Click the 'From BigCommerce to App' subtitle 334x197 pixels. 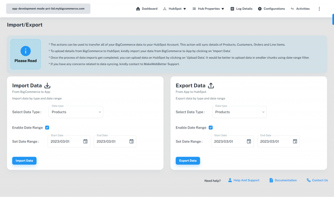coord(31,92)
